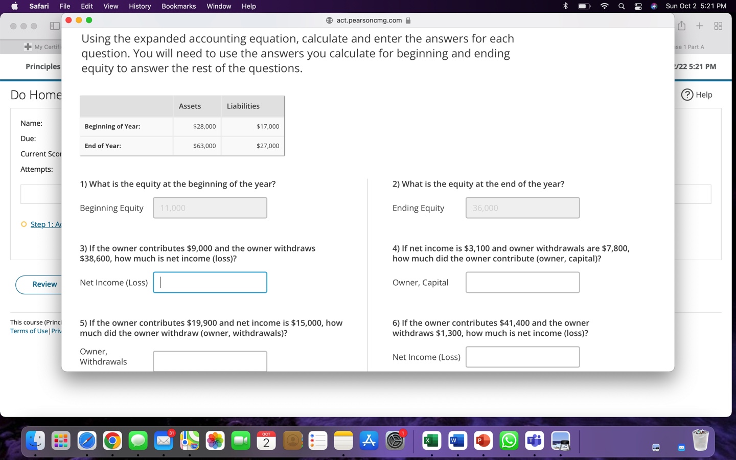
Task: Open Calendar showing October 2 from the Dock
Action: [x=266, y=440]
